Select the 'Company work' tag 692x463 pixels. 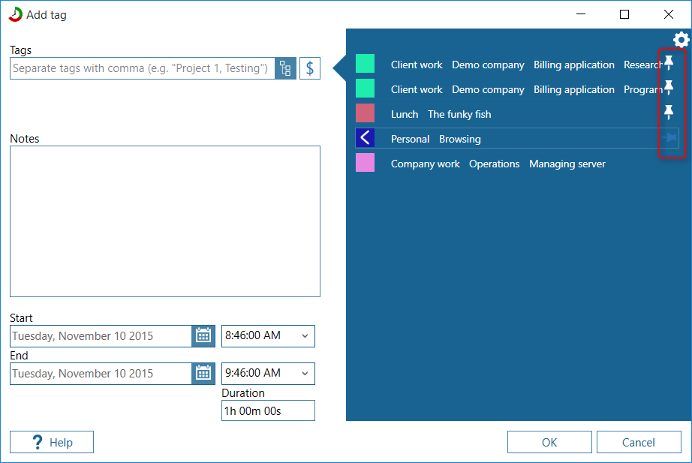click(426, 164)
